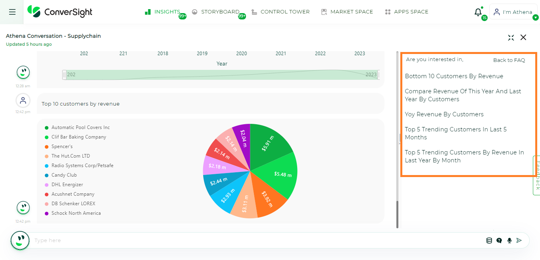The width and height of the screenshot is (540, 260).
Task: Toggle Automatic Pool Covers Inc in the legend
Action: click(80, 127)
